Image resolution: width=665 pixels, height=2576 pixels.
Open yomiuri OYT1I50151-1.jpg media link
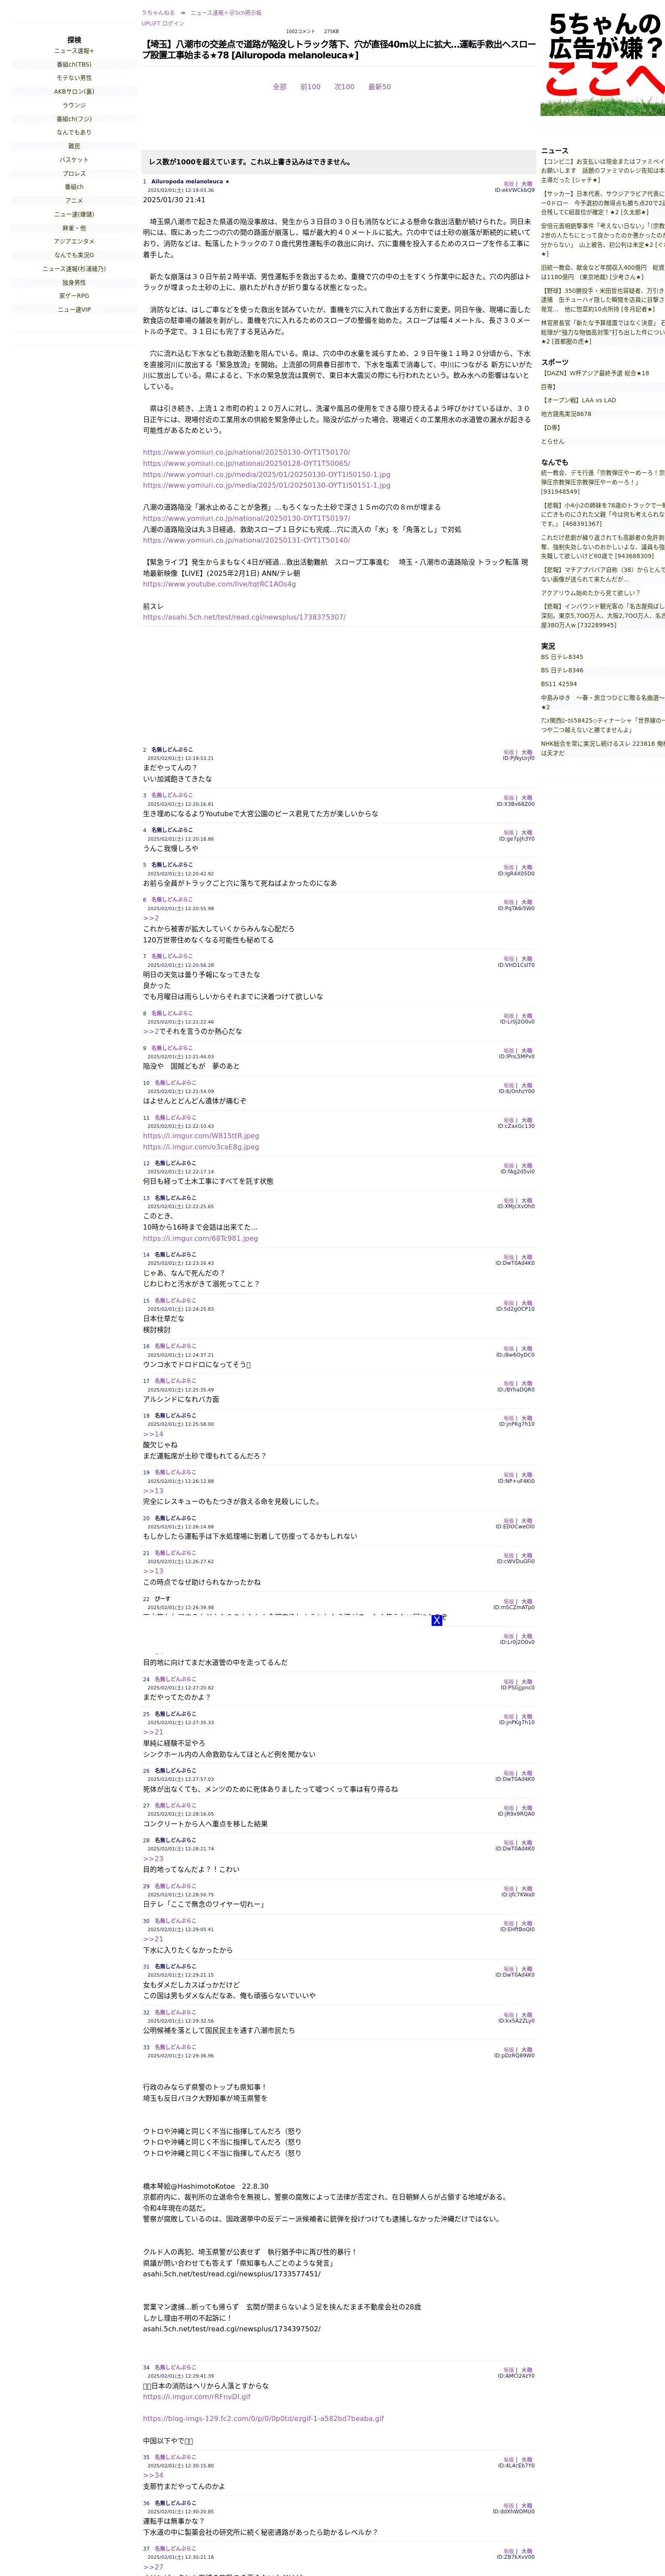pos(266,485)
